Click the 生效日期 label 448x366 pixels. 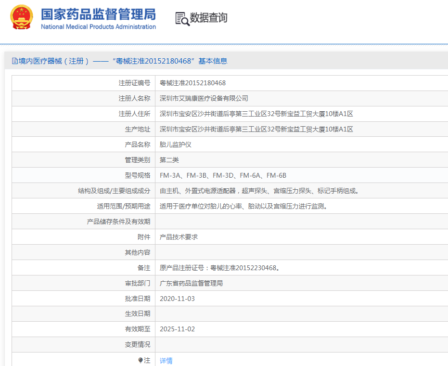(x=138, y=314)
